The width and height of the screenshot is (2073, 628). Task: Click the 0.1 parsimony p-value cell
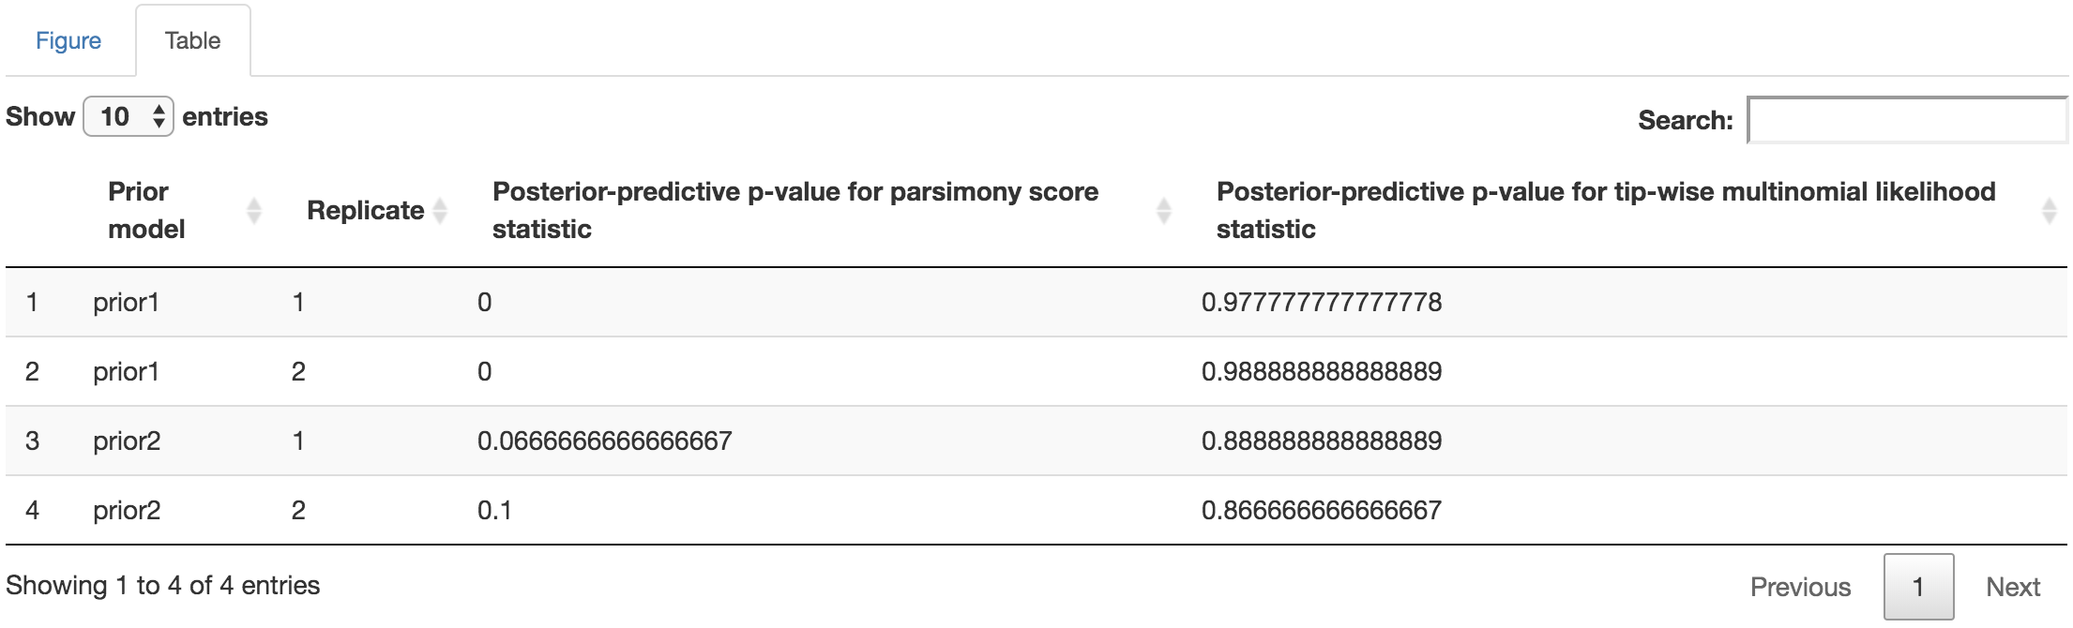(494, 510)
